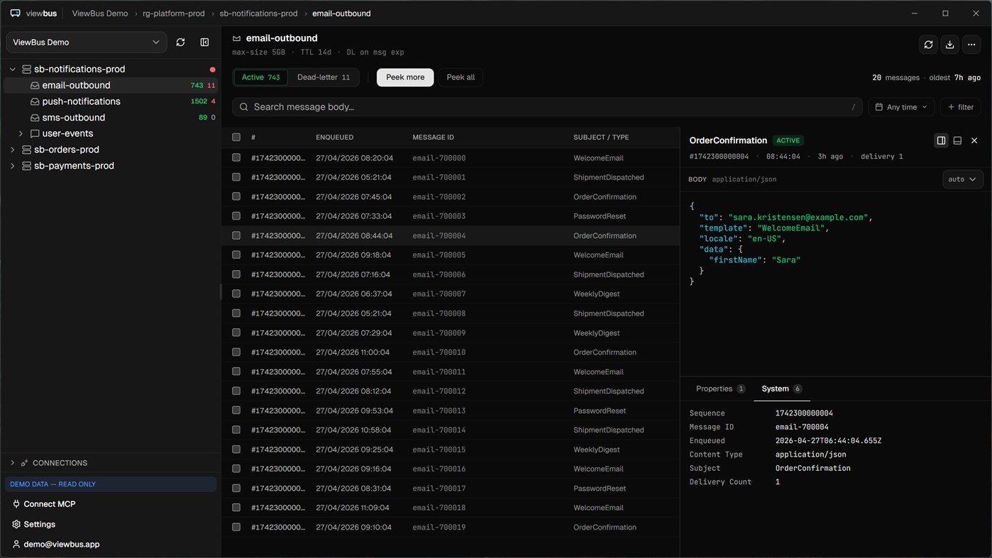Select the System tab
Screen dimensions: 992x558
[x=781, y=389]
